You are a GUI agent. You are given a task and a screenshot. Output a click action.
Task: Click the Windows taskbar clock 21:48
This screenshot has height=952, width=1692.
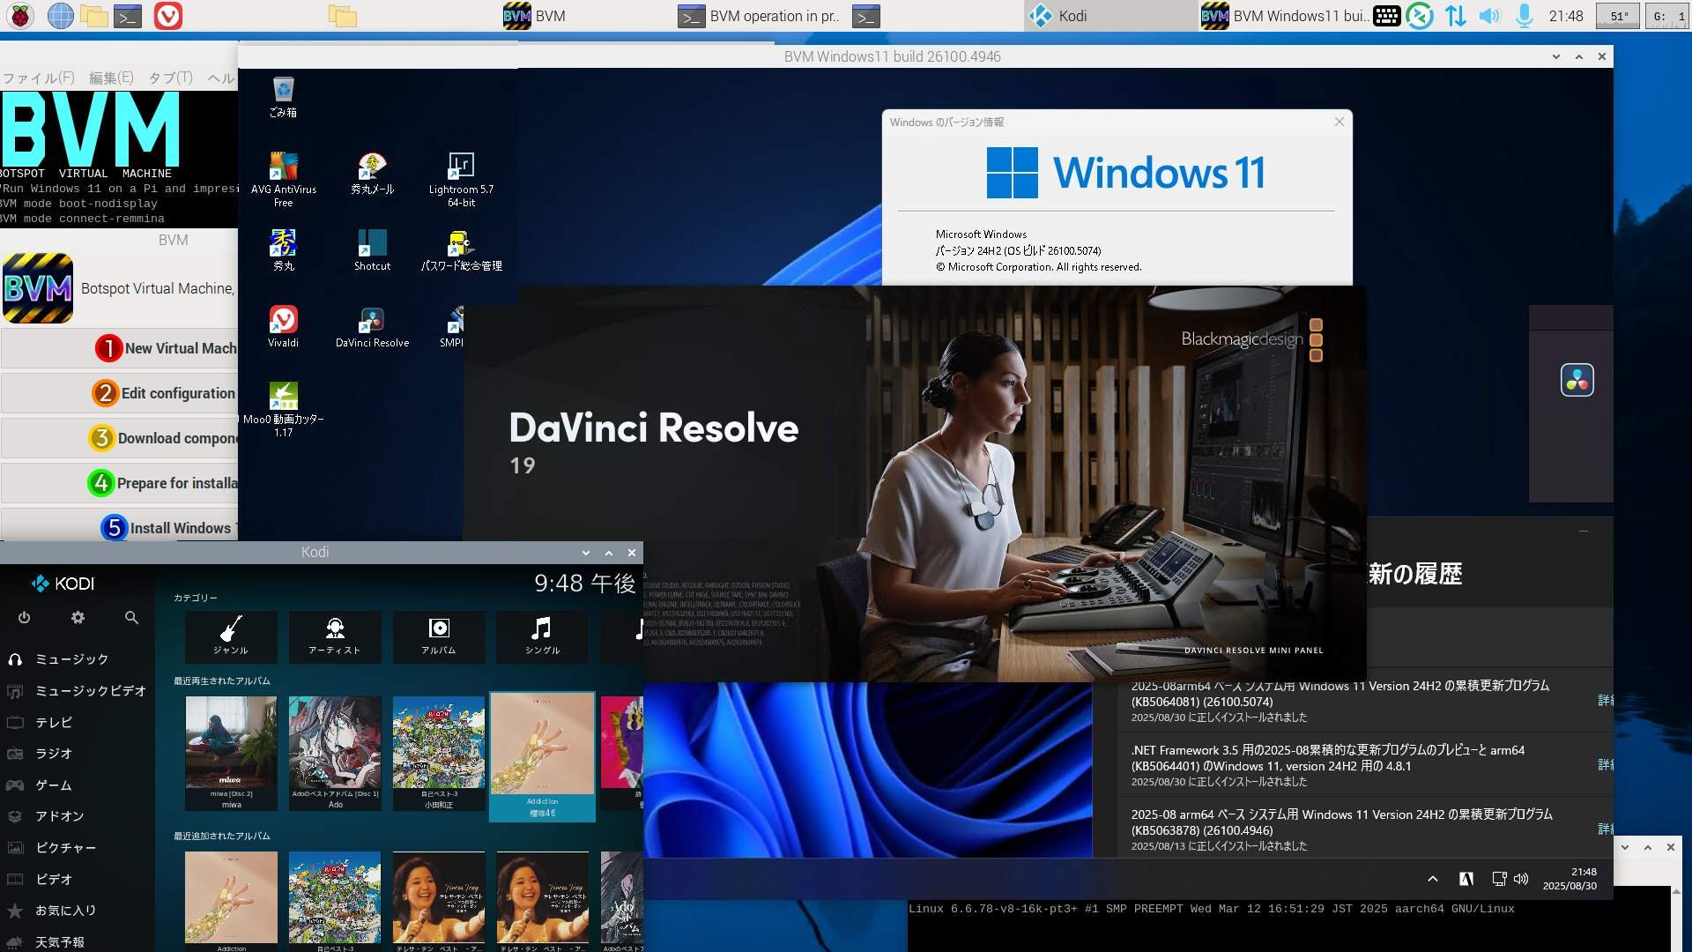coord(1570,879)
